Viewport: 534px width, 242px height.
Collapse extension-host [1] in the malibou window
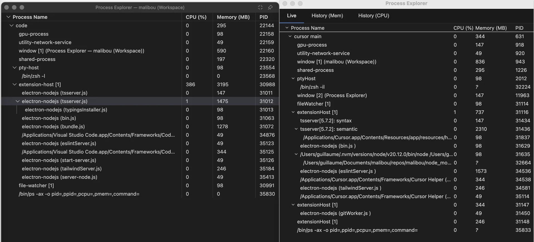(14, 85)
